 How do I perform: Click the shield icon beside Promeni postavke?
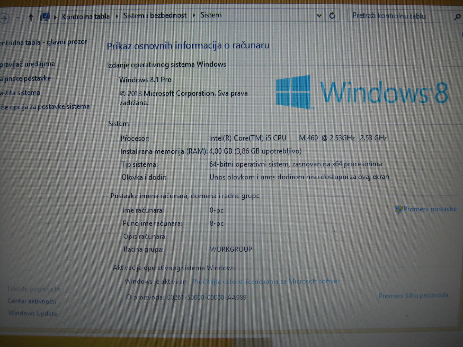(x=399, y=209)
